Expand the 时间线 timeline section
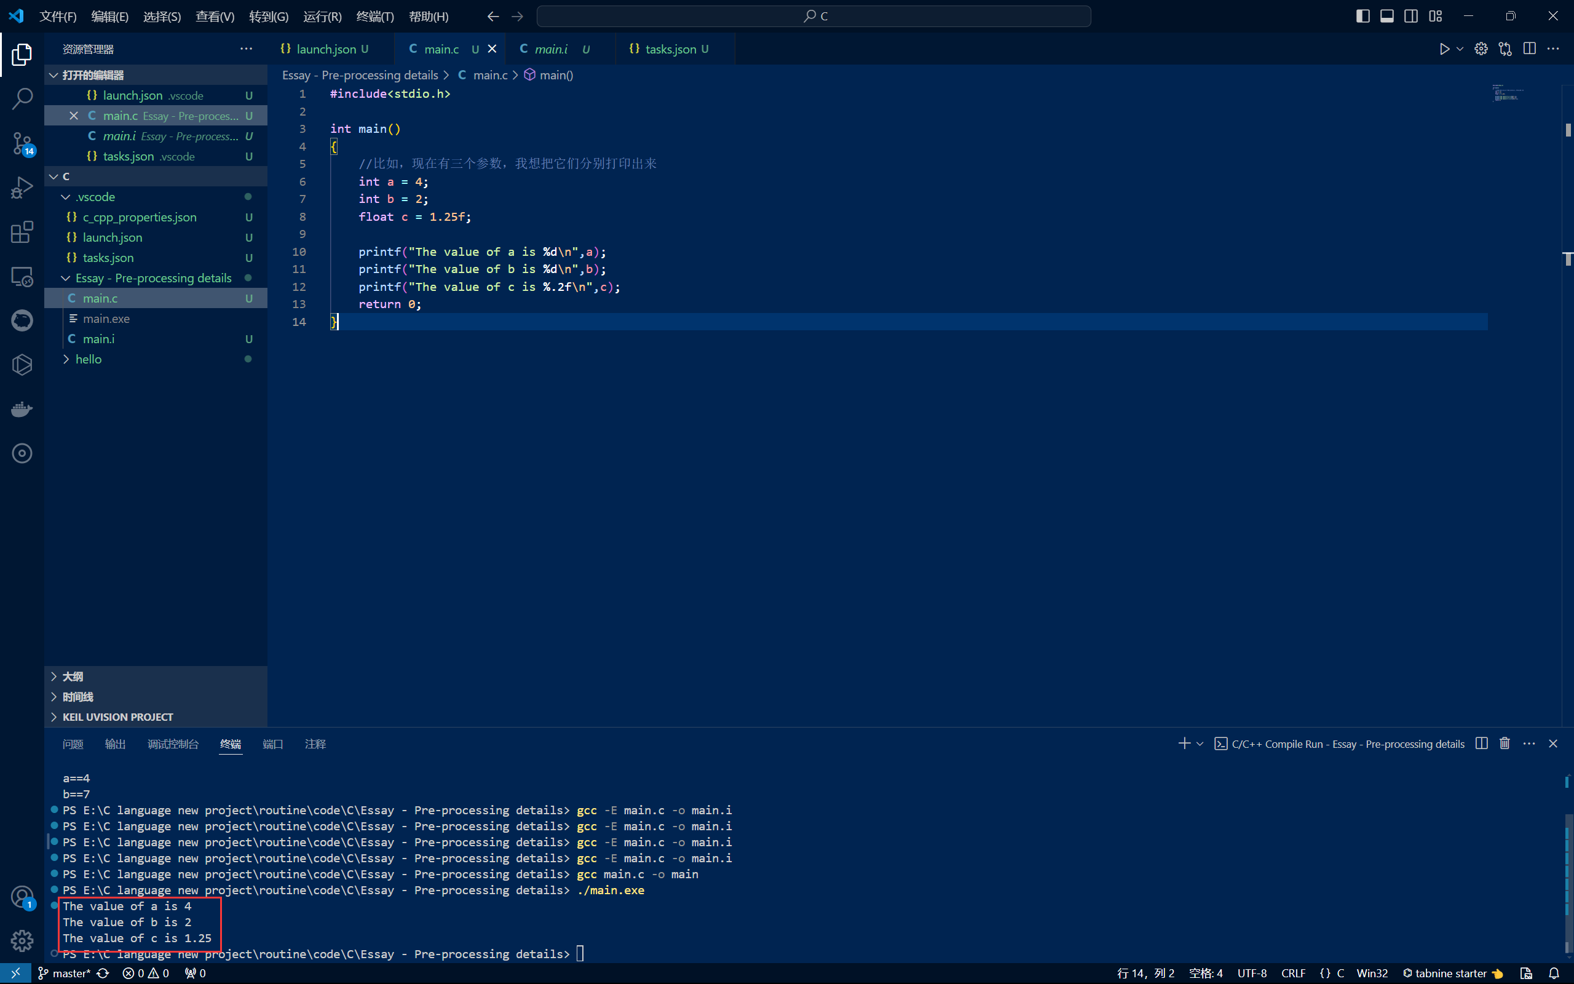The width and height of the screenshot is (1574, 984). click(x=156, y=696)
